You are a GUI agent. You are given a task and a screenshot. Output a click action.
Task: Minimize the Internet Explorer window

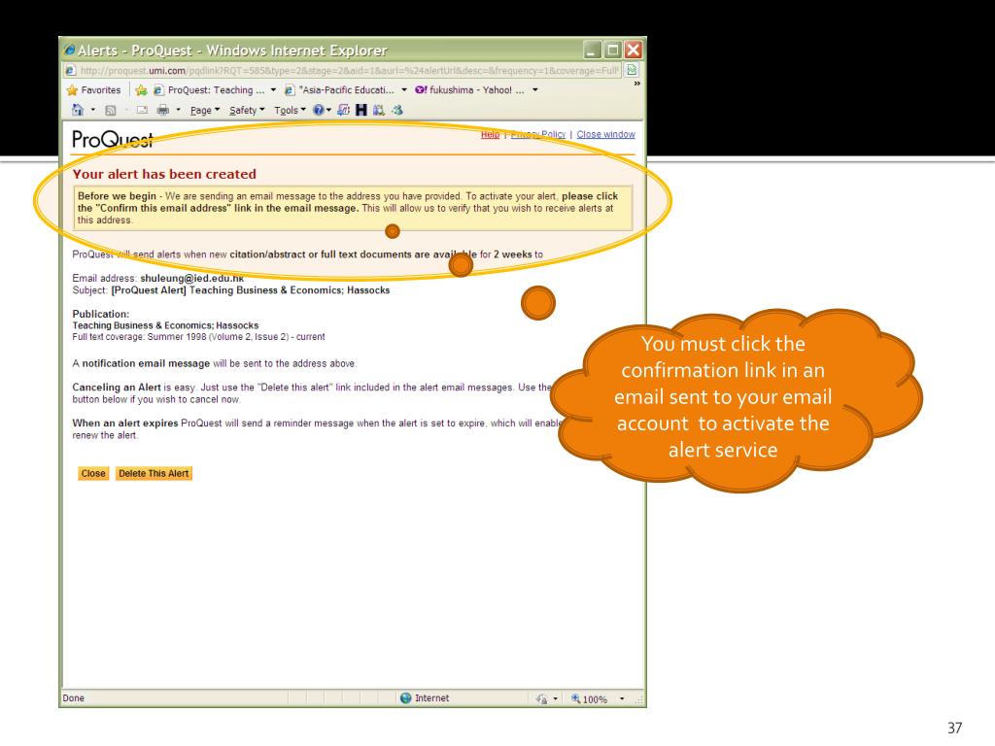592,50
